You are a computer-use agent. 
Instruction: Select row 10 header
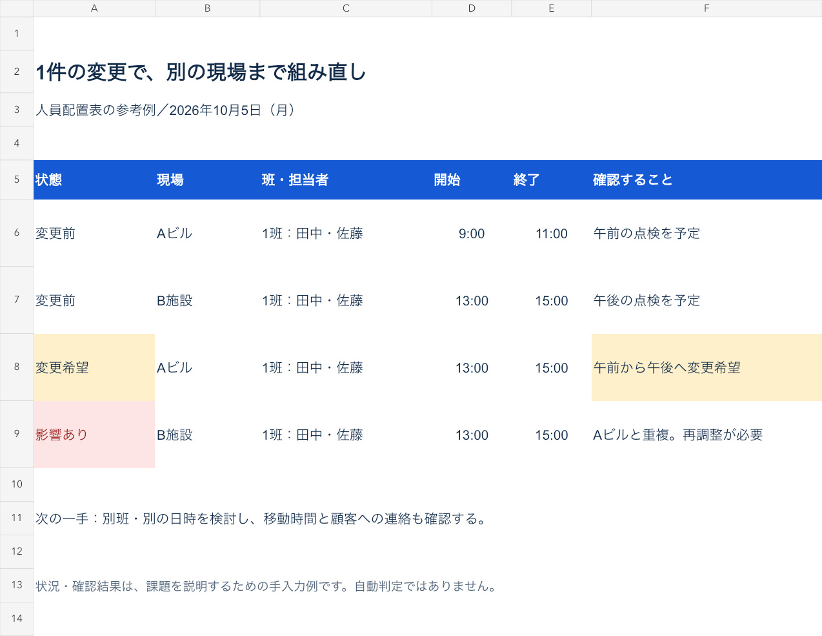(17, 484)
